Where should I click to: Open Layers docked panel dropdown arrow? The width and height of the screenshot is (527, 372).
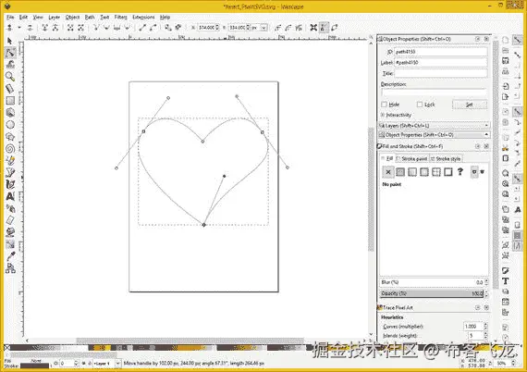pyautogui.click(x=486, y=126)
